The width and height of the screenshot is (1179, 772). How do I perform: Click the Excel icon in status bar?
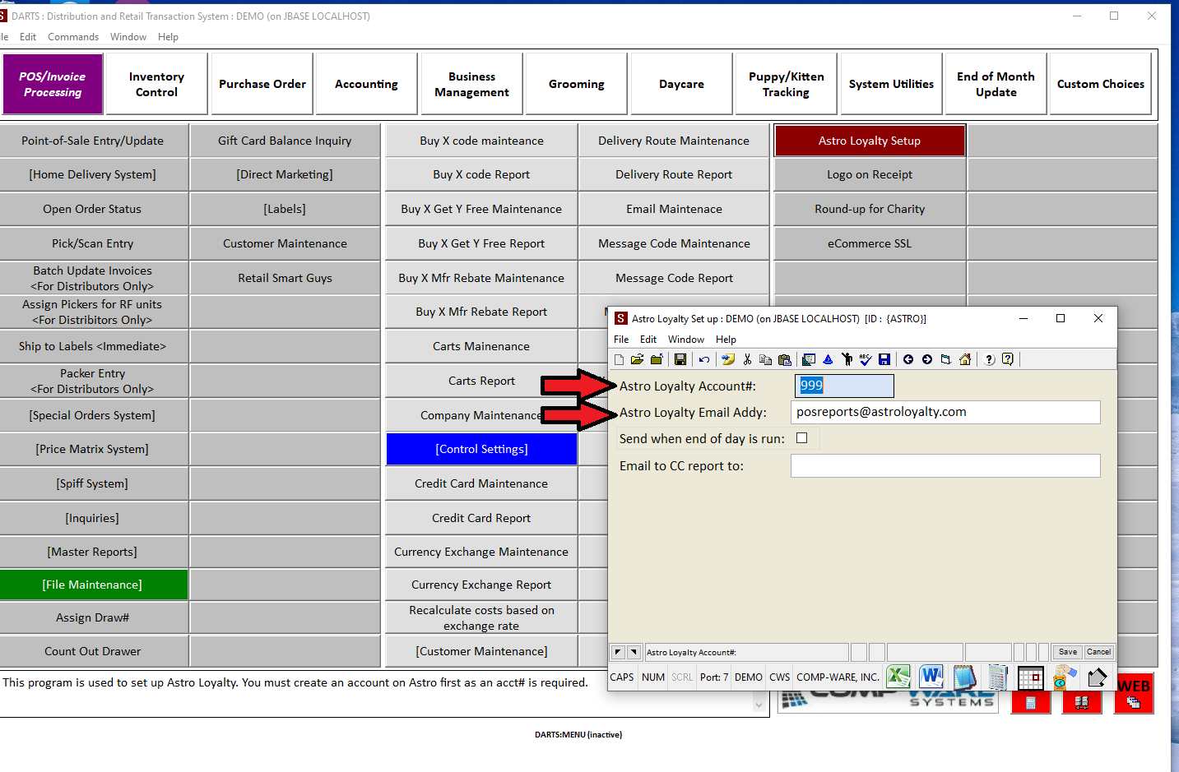pos(898,677)
